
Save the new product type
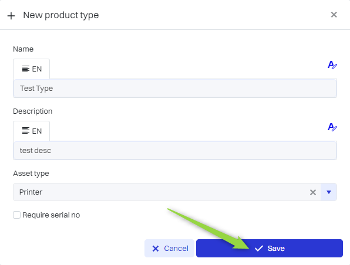[x=270, y=248]
